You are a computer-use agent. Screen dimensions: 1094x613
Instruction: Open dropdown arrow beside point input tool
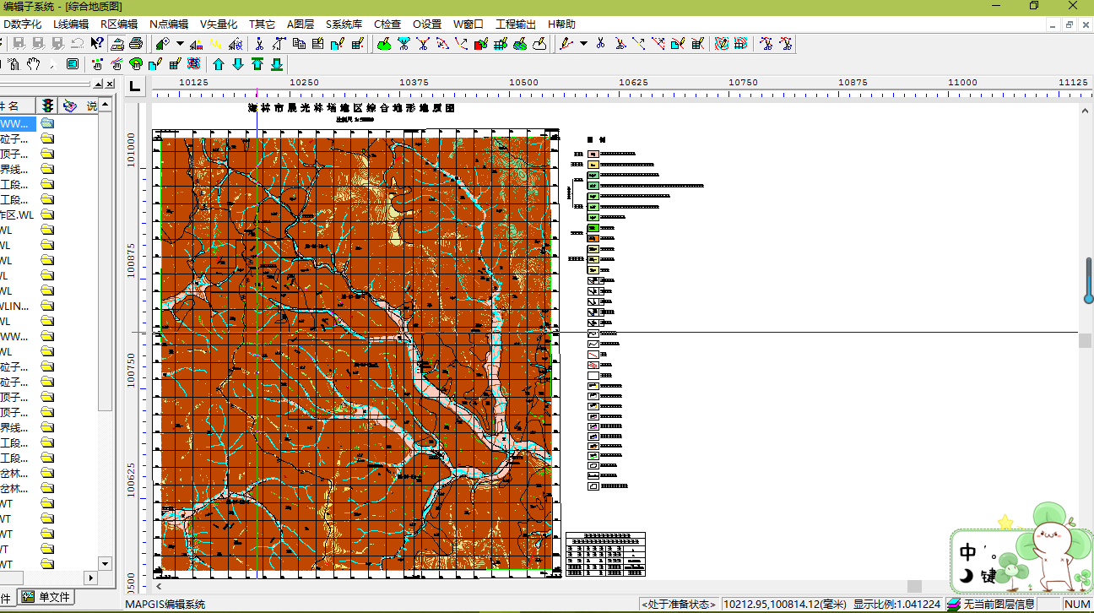181,43
